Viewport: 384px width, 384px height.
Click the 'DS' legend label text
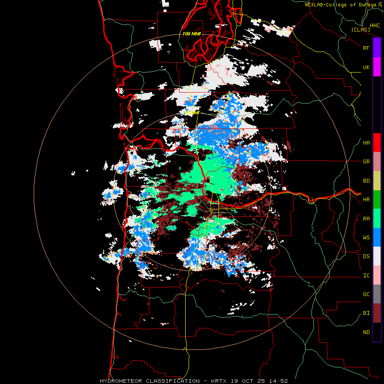(367, 256)
